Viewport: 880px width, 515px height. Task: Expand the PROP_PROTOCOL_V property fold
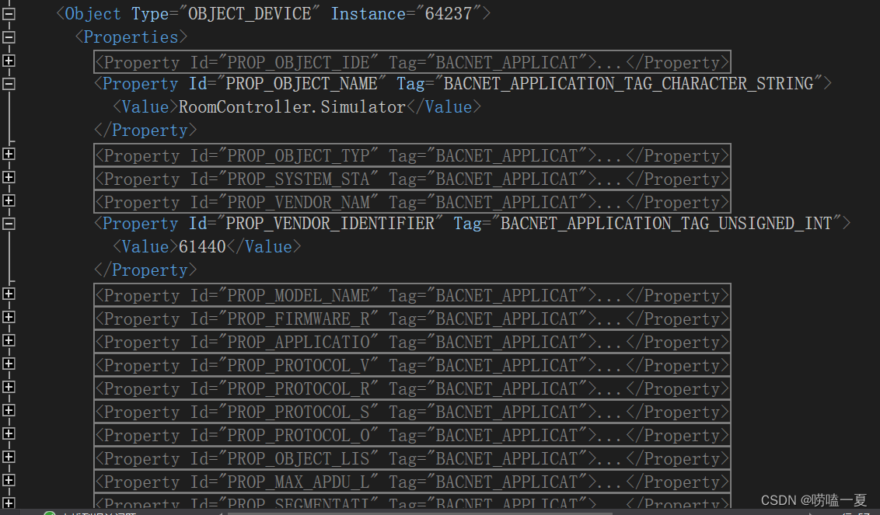pyautogui.click(x=9, y=364)
